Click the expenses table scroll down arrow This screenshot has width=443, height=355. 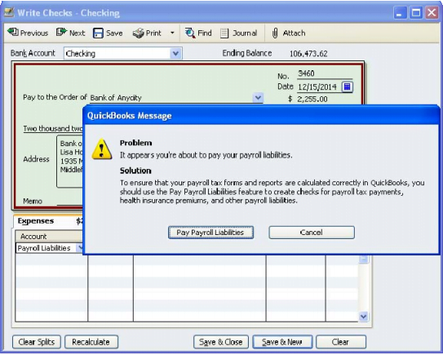[x=363, y=317]
